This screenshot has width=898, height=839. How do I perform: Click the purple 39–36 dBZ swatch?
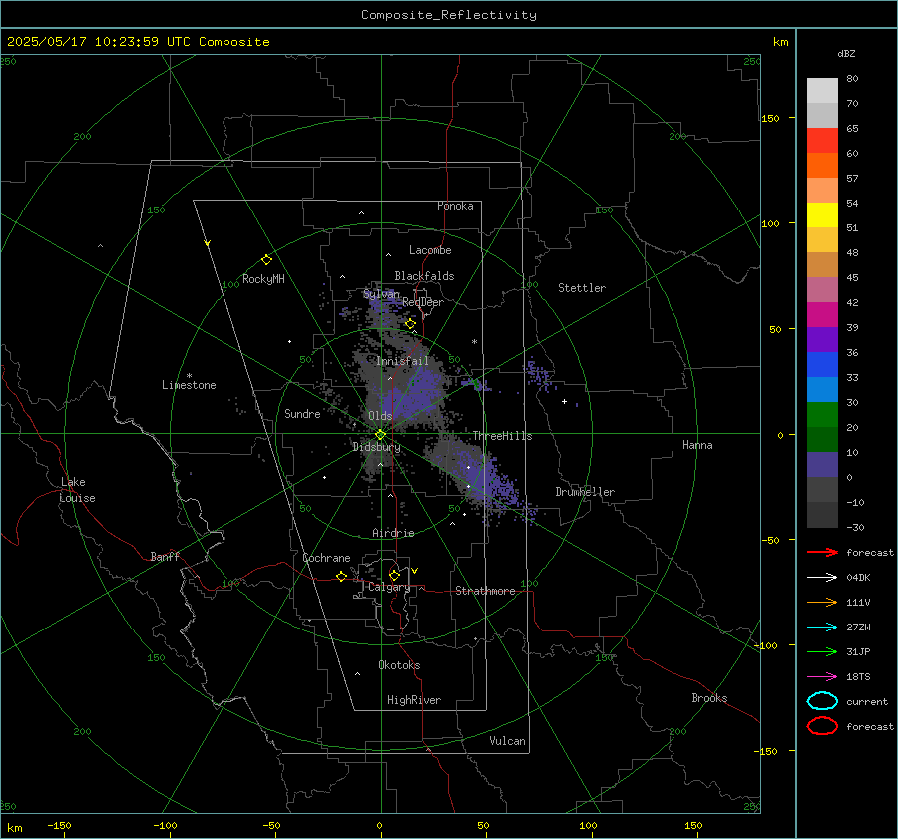point(822,340)
